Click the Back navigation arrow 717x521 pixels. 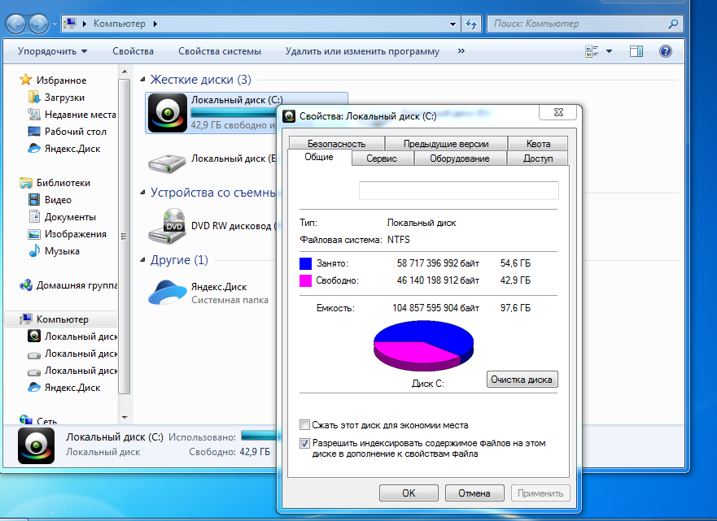pyautogui.click(x=16, y=24)
